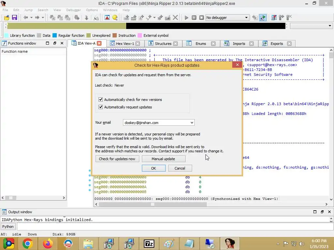
Task: Toggle Automatically check for new versions
Action: pyautogui.click(x=100, y=100)
